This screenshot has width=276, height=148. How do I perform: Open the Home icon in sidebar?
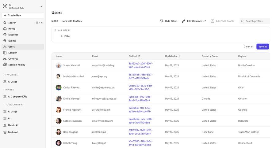coord(5,29)
